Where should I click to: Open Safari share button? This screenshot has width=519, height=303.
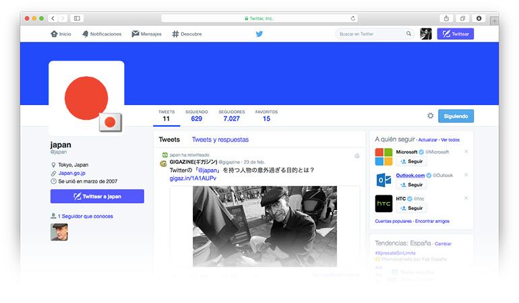[446, 19]
